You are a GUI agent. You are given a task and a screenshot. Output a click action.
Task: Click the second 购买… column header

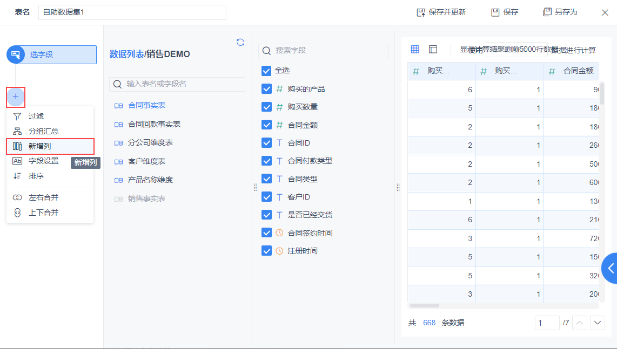[x=510, y=71]
